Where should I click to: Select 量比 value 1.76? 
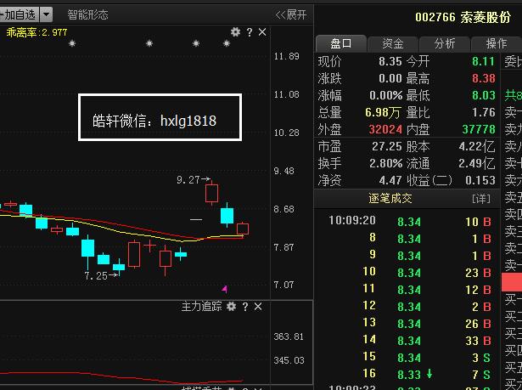484,113
